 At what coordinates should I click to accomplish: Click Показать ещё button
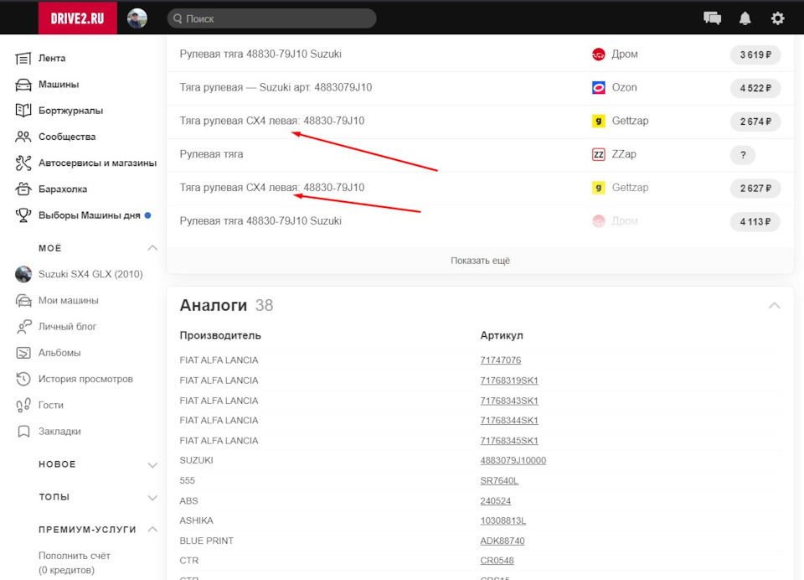point(481,261)
